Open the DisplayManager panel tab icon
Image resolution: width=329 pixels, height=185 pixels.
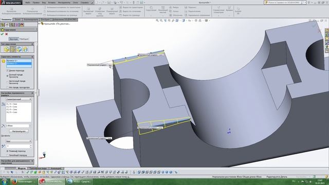click(22, 25)
